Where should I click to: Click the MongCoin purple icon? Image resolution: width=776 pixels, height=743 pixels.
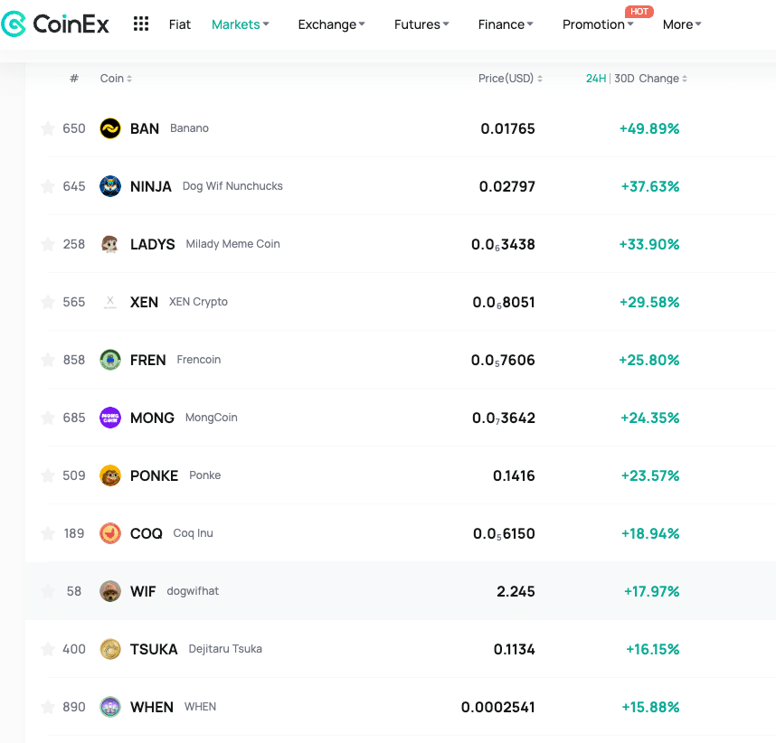[x=110, y=418]
